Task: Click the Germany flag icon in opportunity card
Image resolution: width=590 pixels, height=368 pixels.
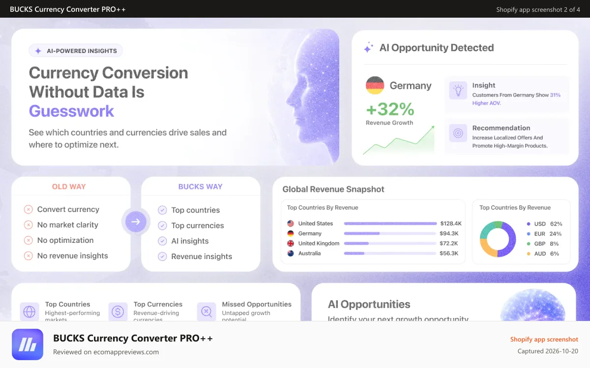Action: pyautogui.click(x=375, y=85)
